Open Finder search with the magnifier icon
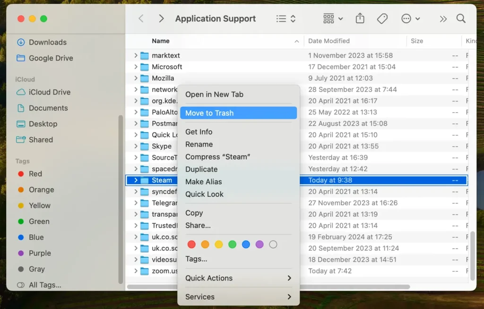 [461, 18]
